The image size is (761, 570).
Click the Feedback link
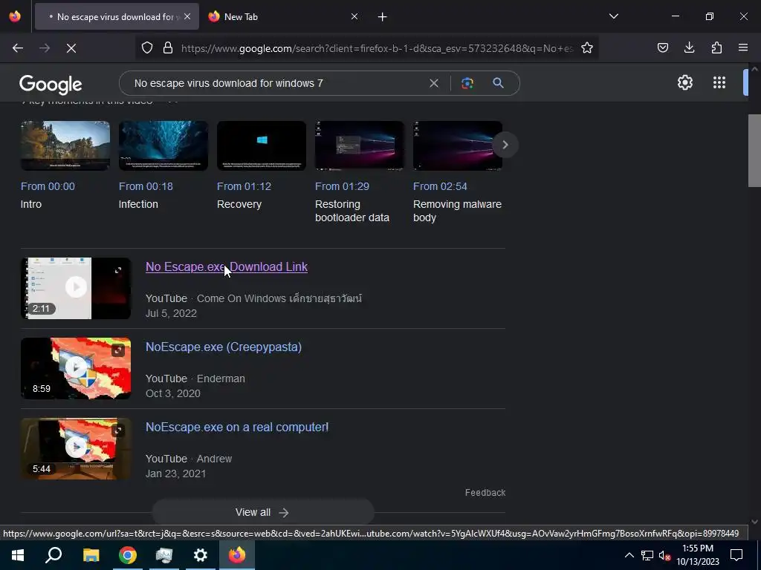(x=485, y=493)
